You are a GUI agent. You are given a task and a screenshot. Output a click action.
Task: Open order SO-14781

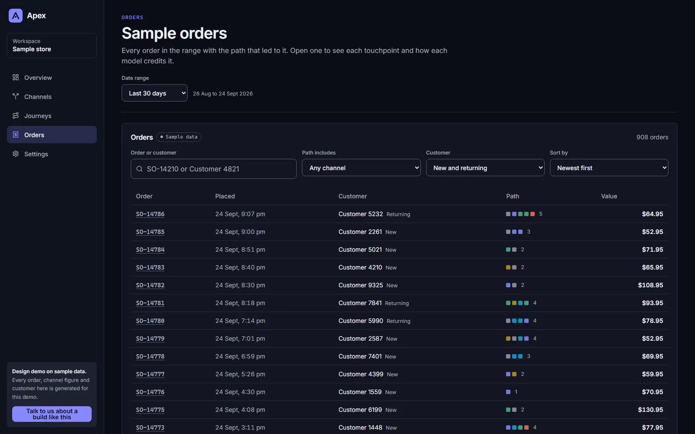pos(150,303)
